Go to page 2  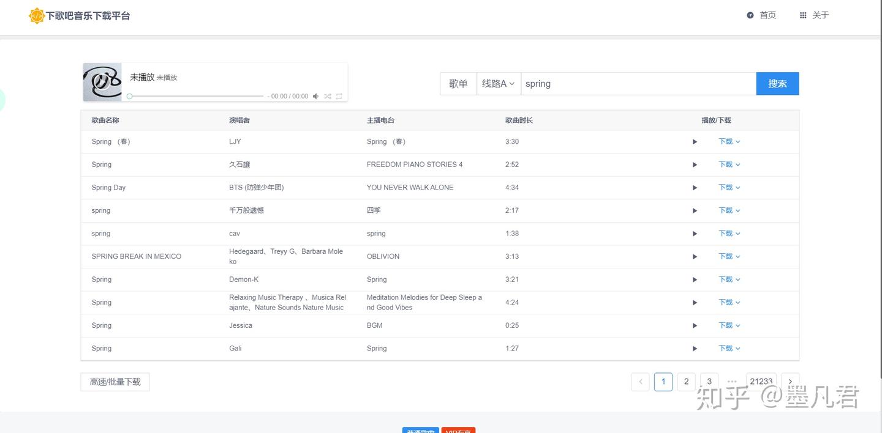coord(686,382)
